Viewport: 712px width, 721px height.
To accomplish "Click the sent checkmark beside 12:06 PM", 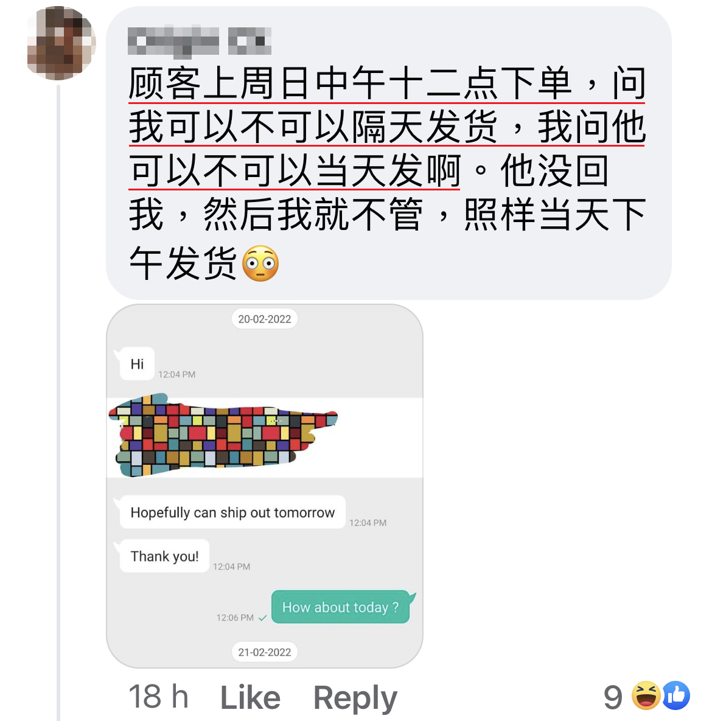I will click(263, 618).
